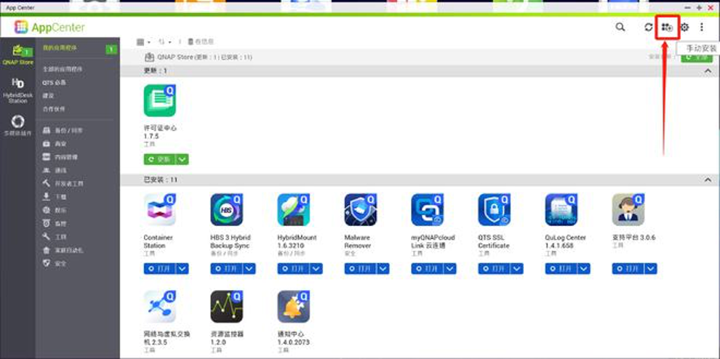Image resolution: width=720 pixels, height=359 pixels.
Task: Select HybridDesk Station in the left rail
Action: coord(17,90)
